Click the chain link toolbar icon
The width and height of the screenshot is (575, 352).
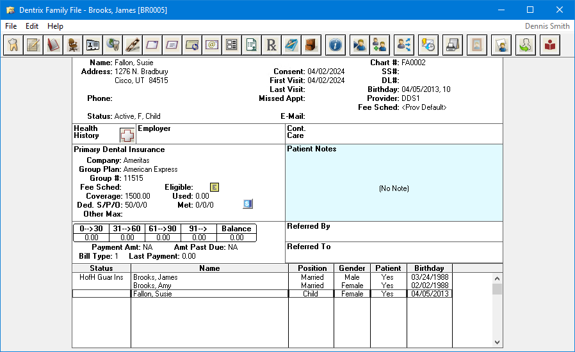pyautogui.click(x=133, y=45)
